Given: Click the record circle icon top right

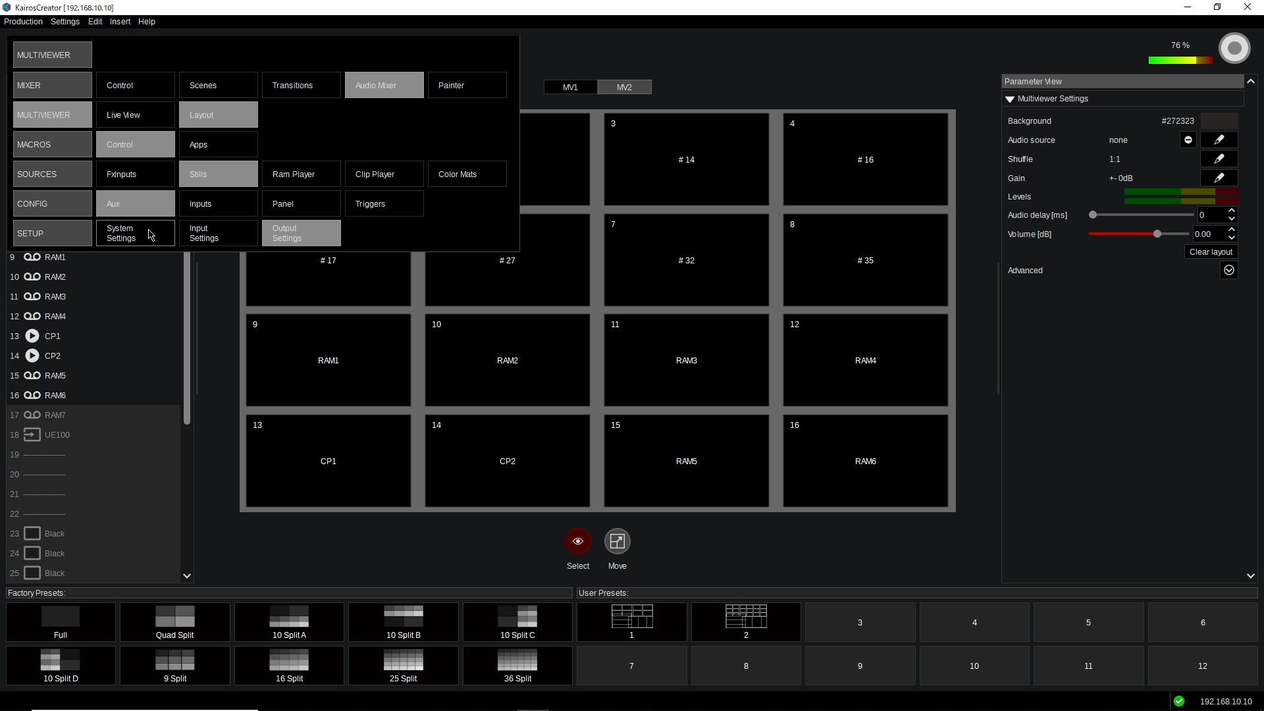Looking at the screenshot, I should (1234, 48).
